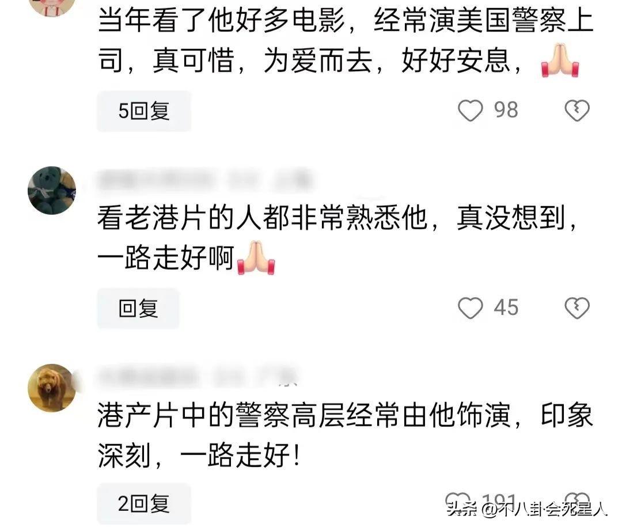This screenshot has height=531, width=622.
Task: Tap praying hands emoji after 好好安息
Action: coord(560,60)
